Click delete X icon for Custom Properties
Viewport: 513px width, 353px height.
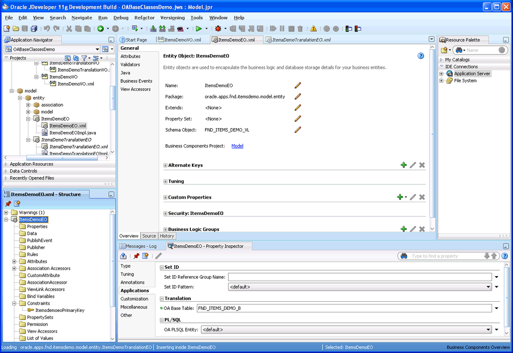422,197
